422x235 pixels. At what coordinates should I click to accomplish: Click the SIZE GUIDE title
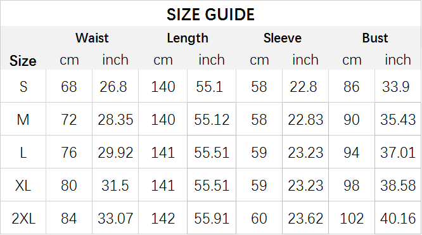coord(210,15)
